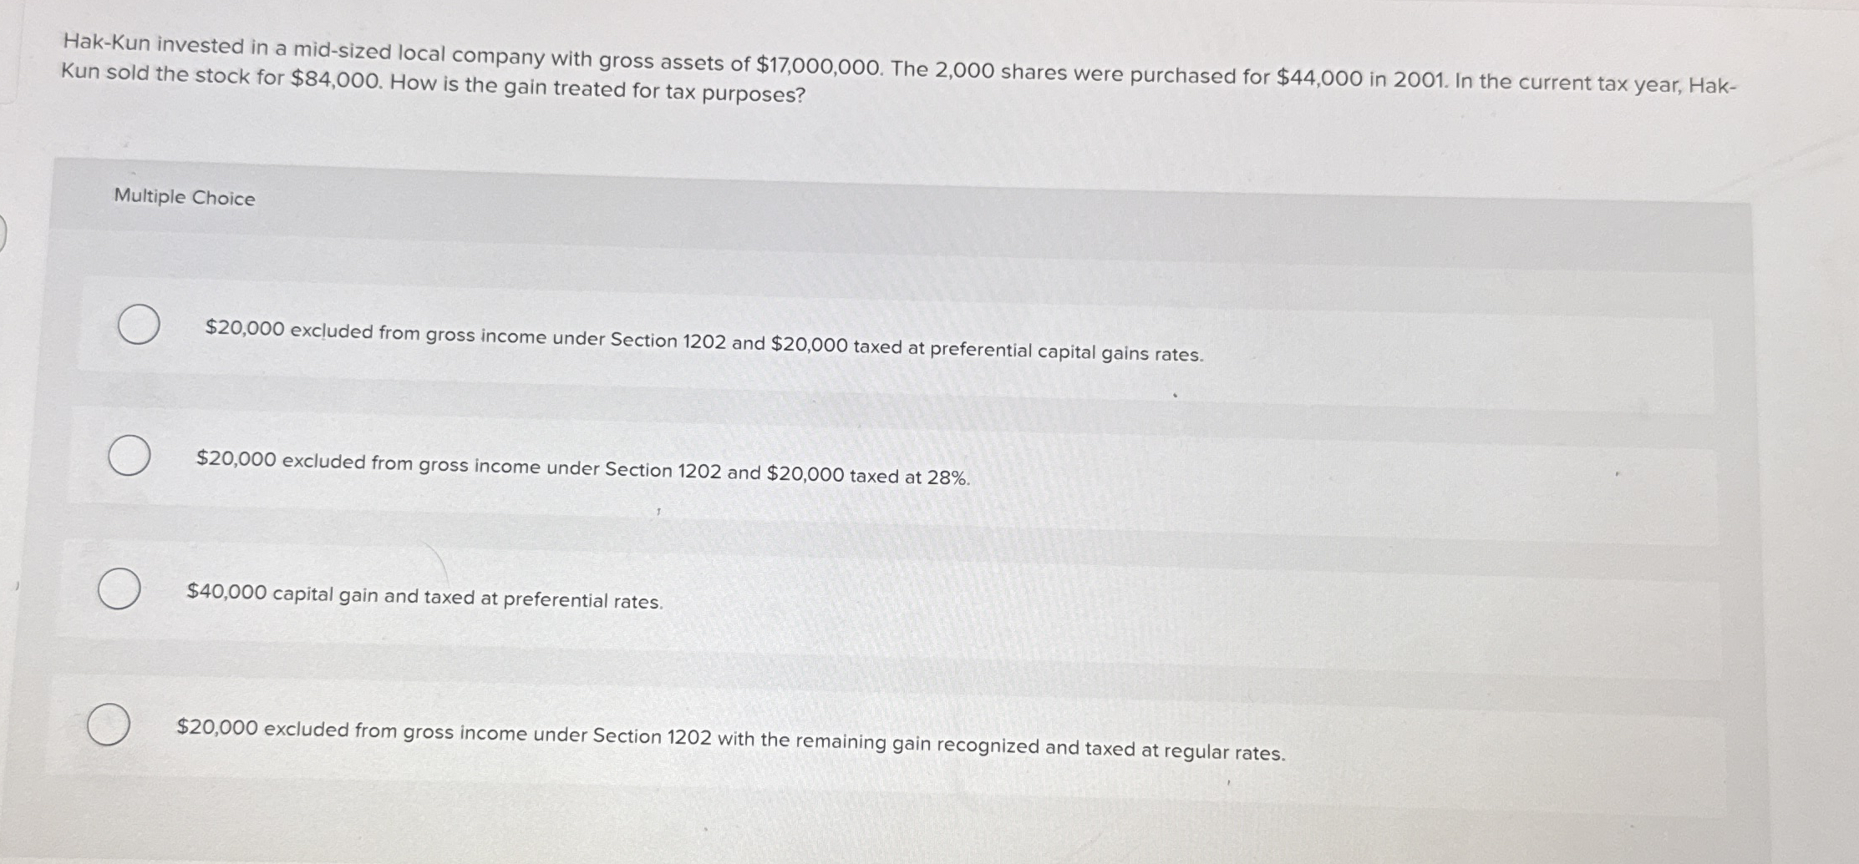Click the '$84,000' sale price in question
Image resolution: width=1859 pixels, height=864 pixels.
coord(337,79)
